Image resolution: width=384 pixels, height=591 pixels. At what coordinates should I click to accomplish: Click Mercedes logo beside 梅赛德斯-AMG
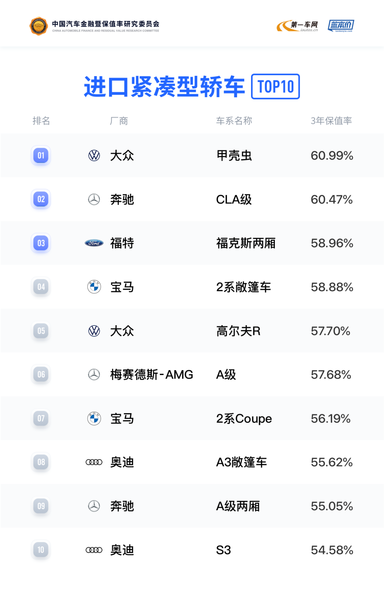pyautogui.click(x=94, y=374)
